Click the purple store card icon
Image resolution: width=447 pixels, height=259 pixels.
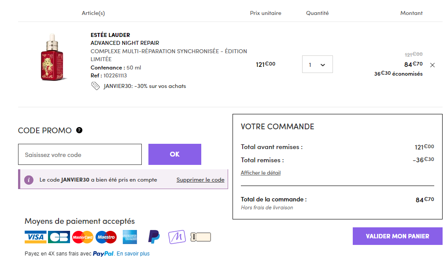(177, 237)
